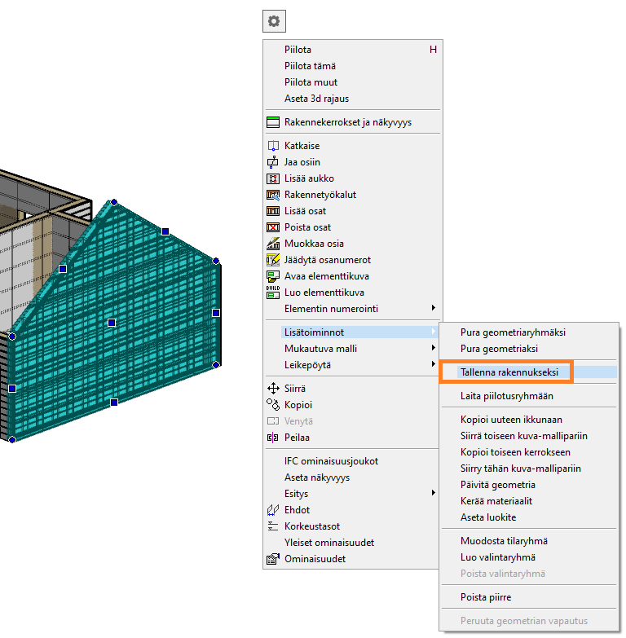Select the Siirrä move icon
Screen dimensions: 626x638
click(x=273, y=389)
